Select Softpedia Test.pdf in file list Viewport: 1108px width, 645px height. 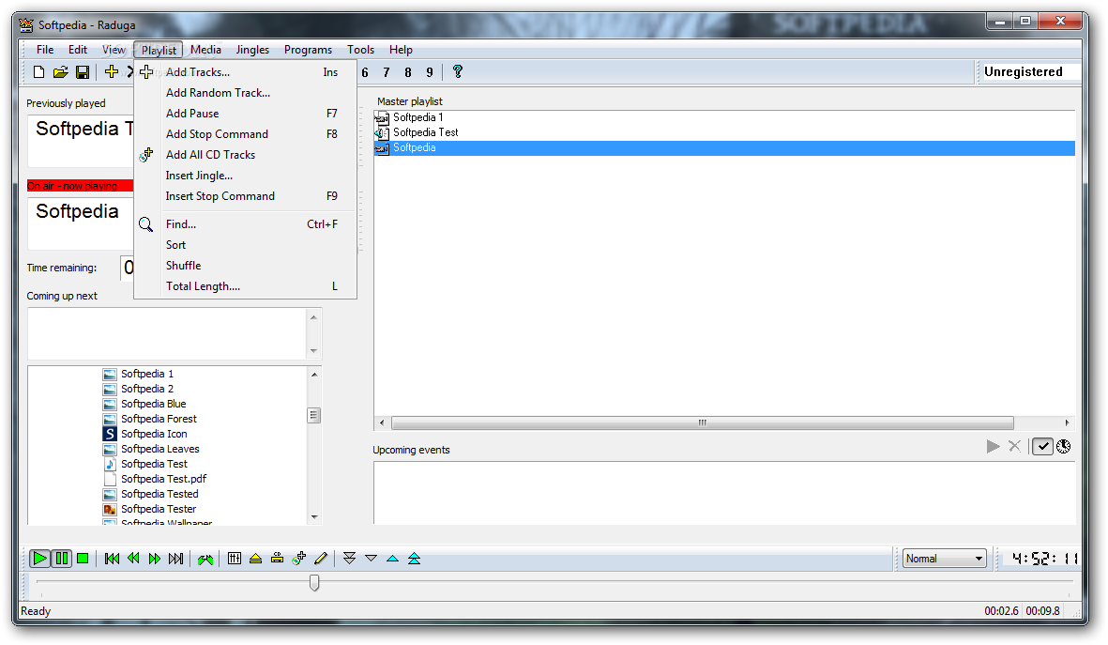pyautogui.click(x=163, y=479)
